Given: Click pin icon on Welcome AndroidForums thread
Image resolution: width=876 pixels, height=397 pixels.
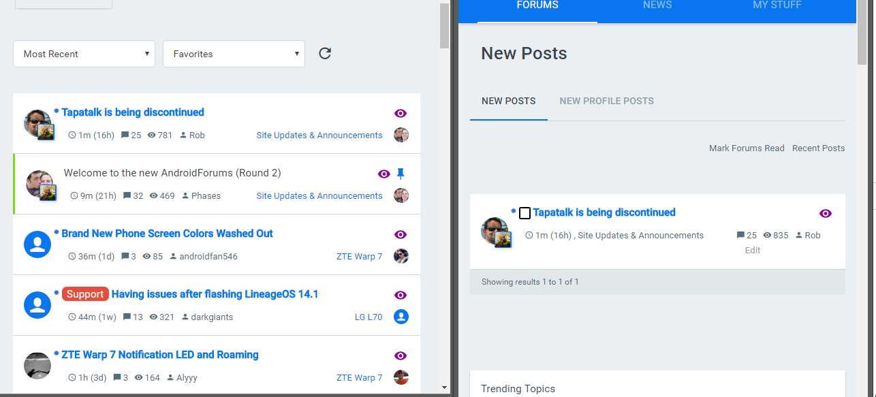Looking at the screenshot, I should coord(401,174).
